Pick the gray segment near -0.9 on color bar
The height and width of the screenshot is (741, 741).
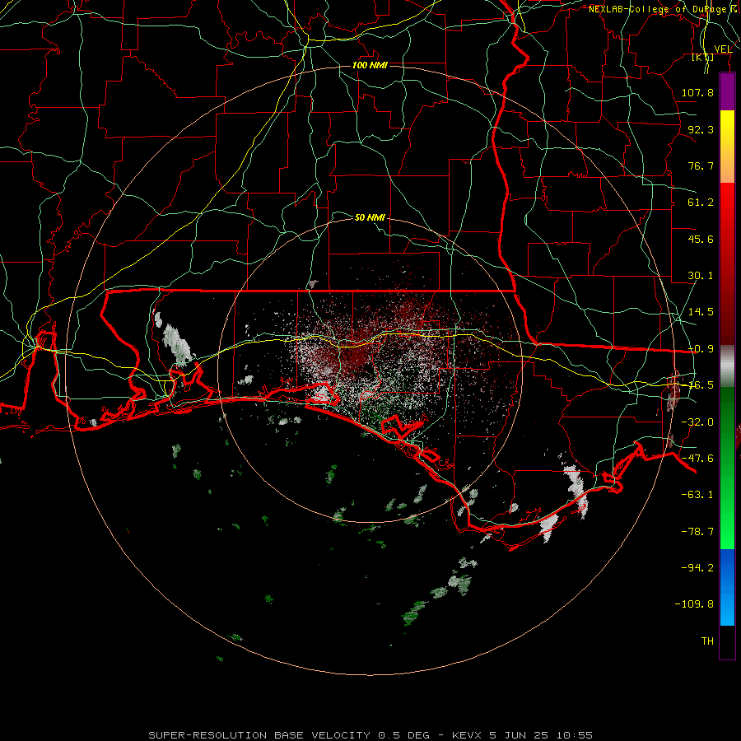pyautogui.click(x=727, y=366)
